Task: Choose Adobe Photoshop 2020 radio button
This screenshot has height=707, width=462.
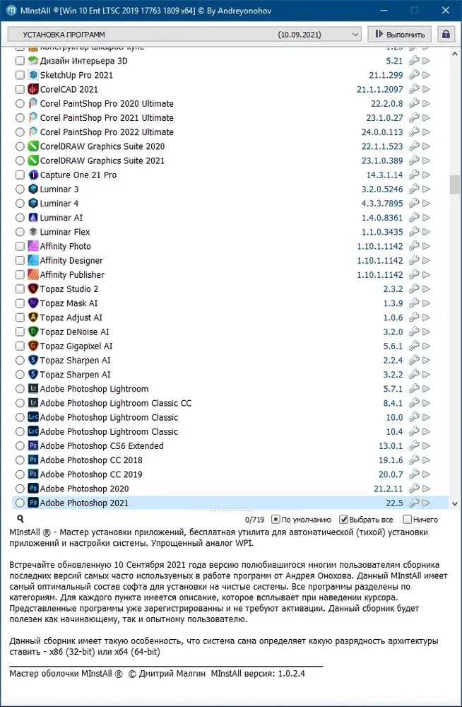Action: point(20,489)
